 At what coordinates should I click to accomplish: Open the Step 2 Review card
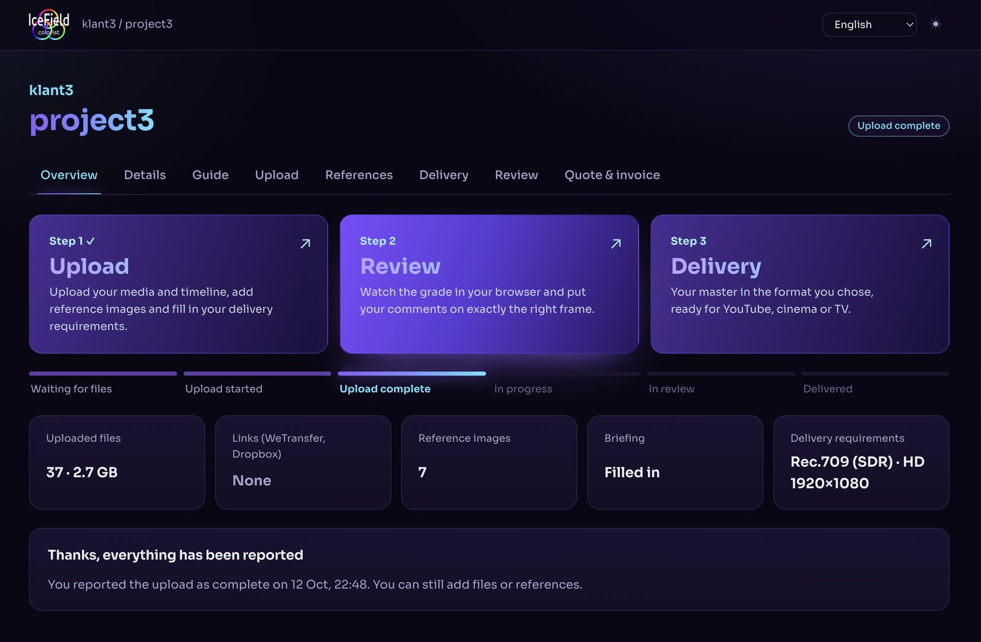click(x=489, y=284)
